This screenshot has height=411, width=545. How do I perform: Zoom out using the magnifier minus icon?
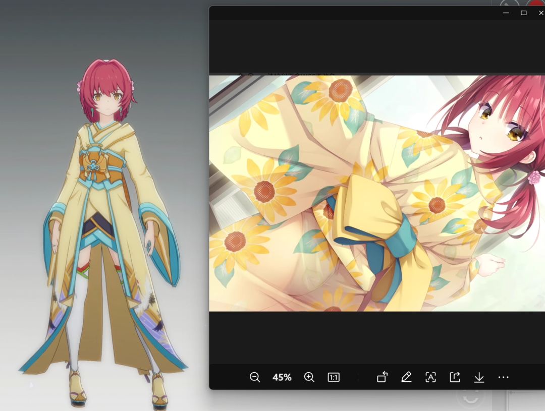[255, 377]
